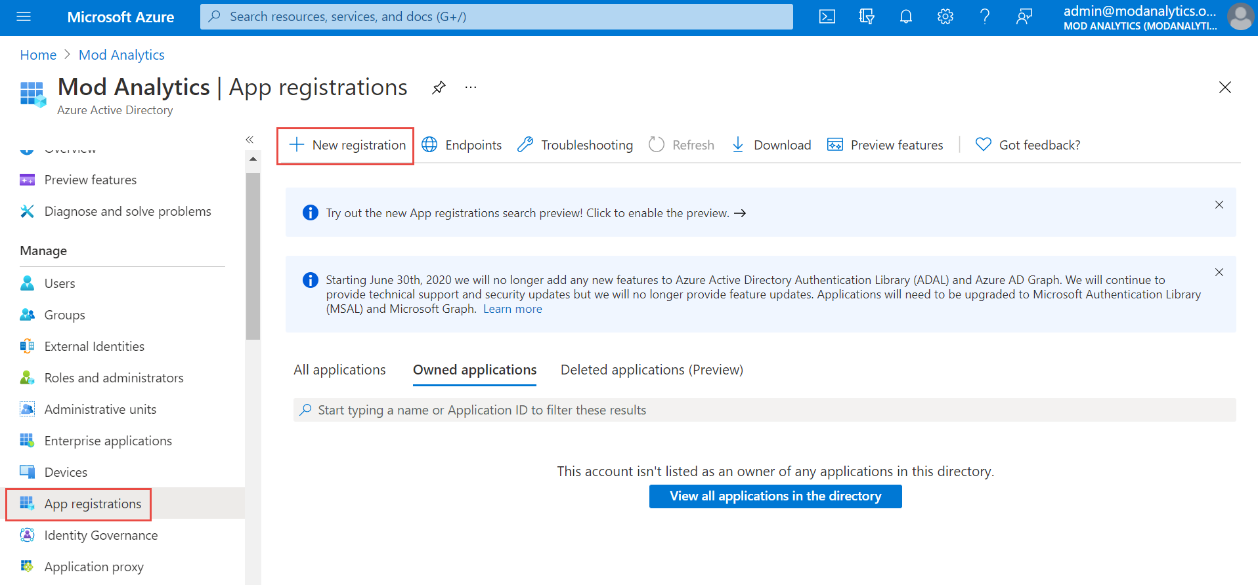Image resolution: width=1258 pixels, height=585 pixels.
Task: Open the ellipsis More options menu
Action: pos(471,87)
